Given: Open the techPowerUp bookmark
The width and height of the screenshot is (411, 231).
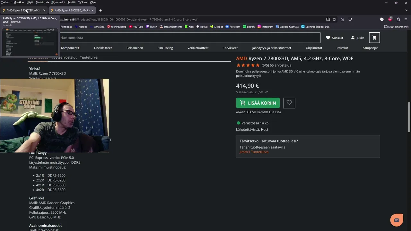Looking at the screenshot, I should pyautogui.click(x=117, y=27).
